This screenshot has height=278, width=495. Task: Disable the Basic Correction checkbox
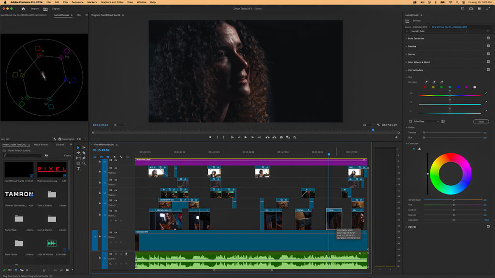488,38
